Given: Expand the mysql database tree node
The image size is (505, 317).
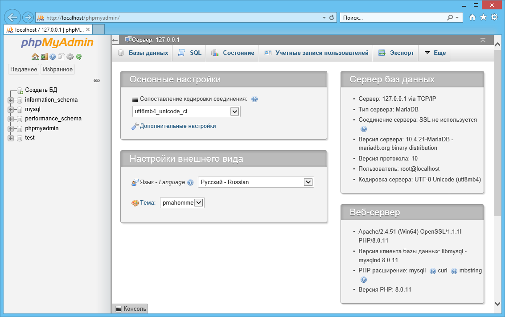Looking at the screenshot, I should click(11, 110).
